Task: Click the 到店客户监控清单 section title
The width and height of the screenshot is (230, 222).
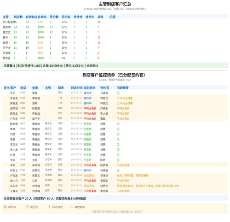Action: coord(114,75)
